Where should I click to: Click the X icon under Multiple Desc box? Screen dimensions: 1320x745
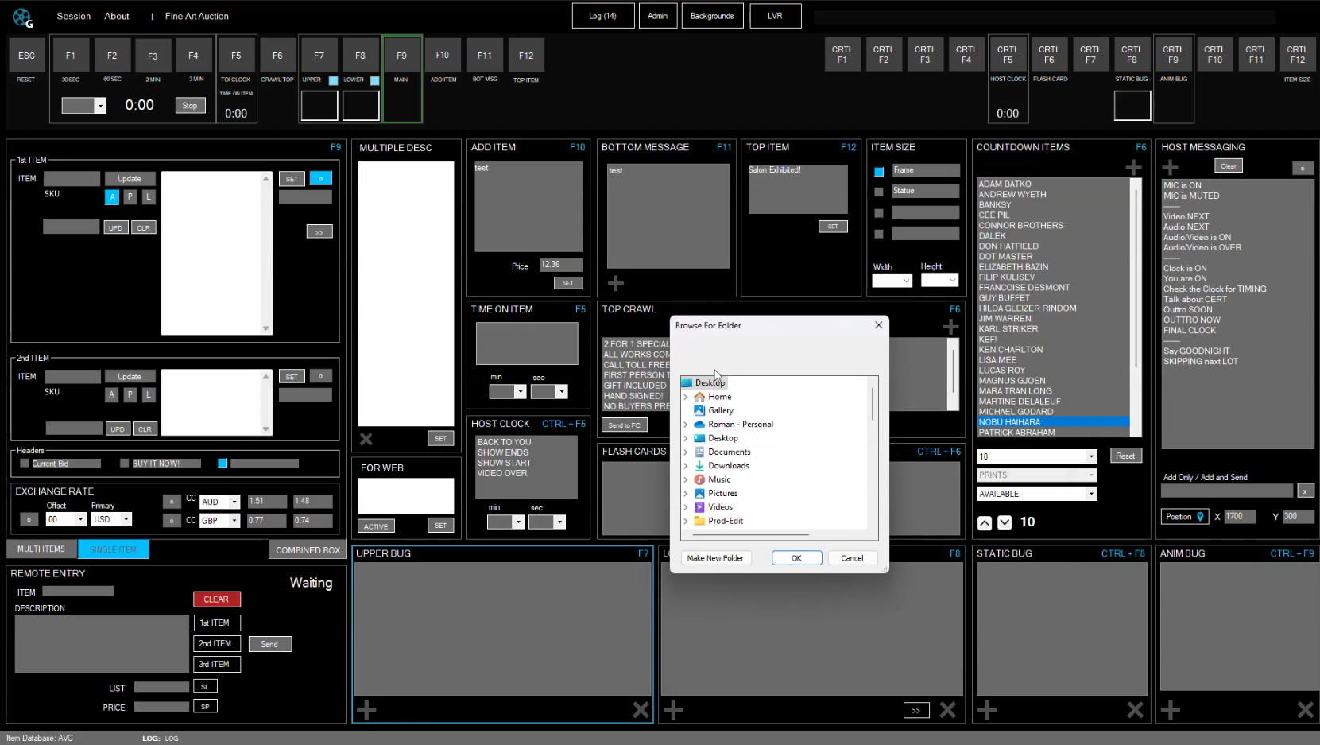click(x=366, y=439)
